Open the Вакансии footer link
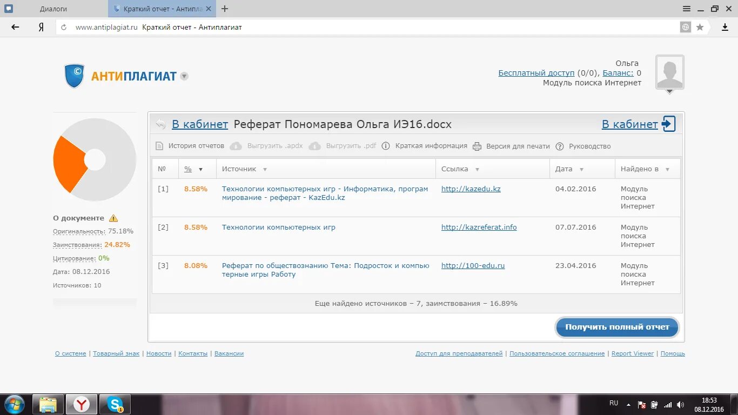The height and width of the screenshot is (415, 738). 229,353
